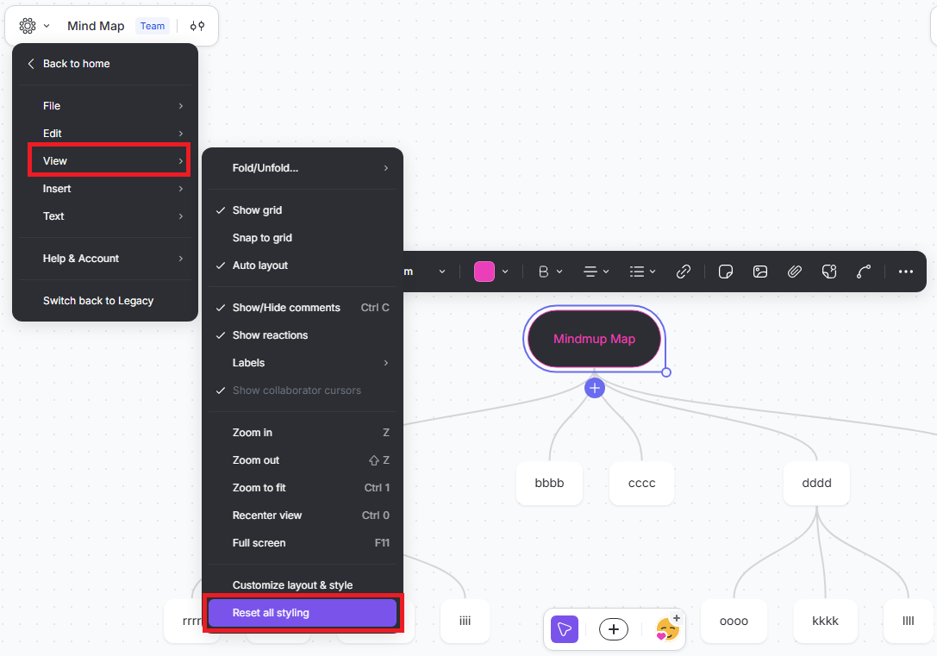Select Switch back to Legacy
Screen dimensions: 937x656
(x=98, y=300)
